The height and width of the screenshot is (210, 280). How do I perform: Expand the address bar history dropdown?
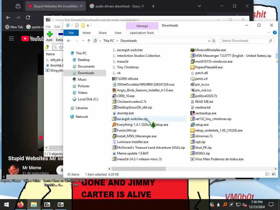pos(209,41)
